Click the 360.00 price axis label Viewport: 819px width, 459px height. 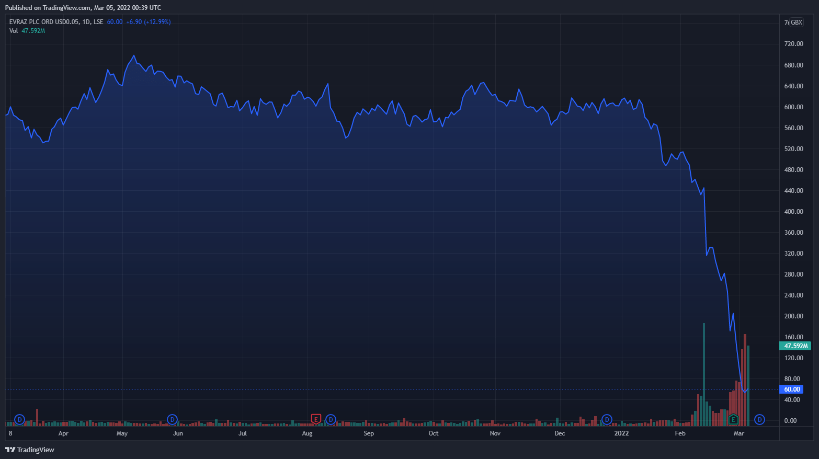(793, 233)
